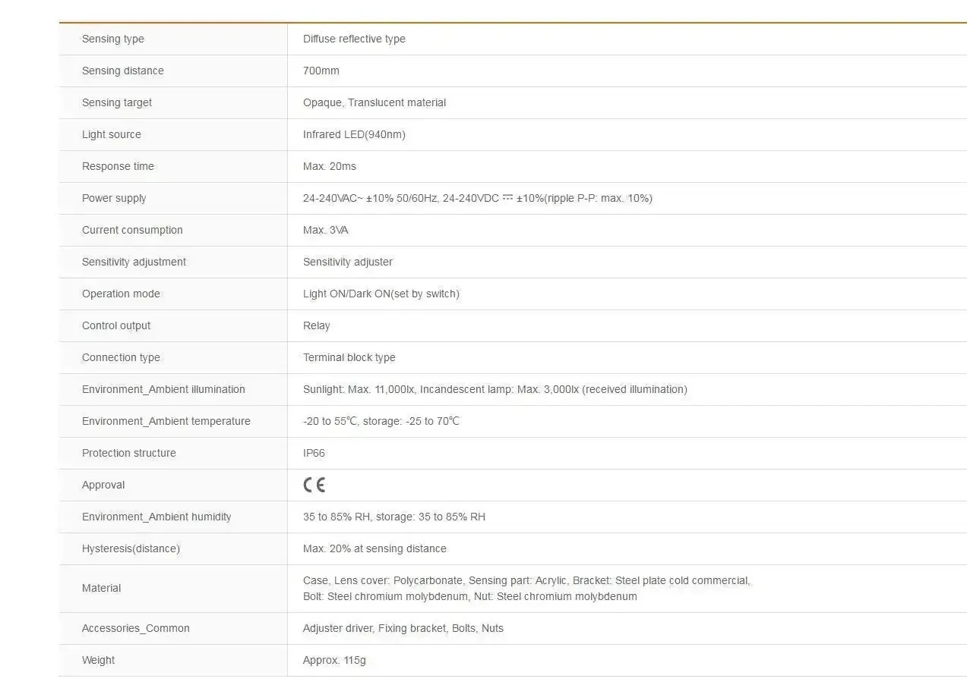The image size is (967, 685).
Task: Click Light ON/Dark ON operation mode text
Action: [346, 294]
